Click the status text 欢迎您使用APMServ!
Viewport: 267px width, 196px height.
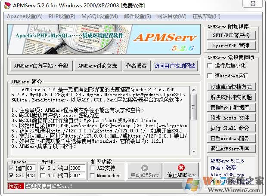tap(49, 186)
